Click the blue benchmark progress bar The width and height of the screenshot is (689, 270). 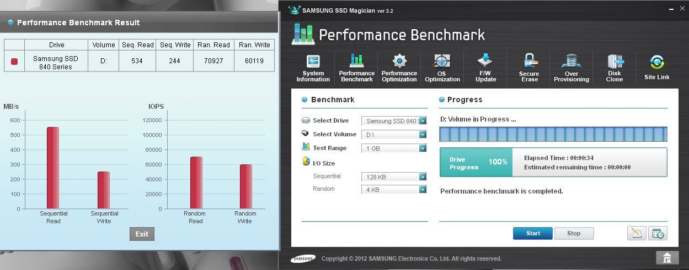point(553,134)
